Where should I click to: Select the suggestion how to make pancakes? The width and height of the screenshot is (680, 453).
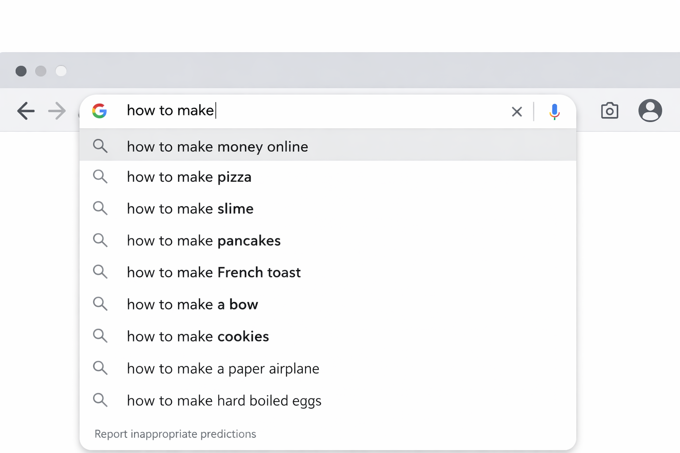coord(203,240)
